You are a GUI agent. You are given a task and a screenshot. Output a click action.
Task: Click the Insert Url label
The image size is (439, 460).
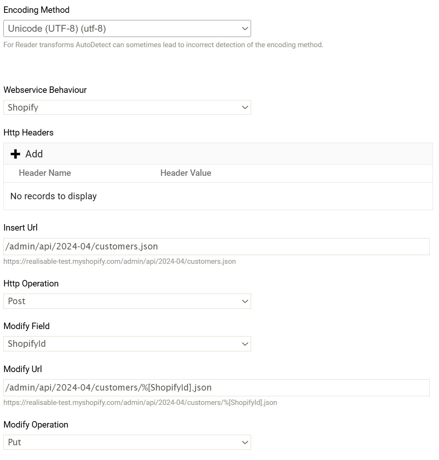point(20,228)
